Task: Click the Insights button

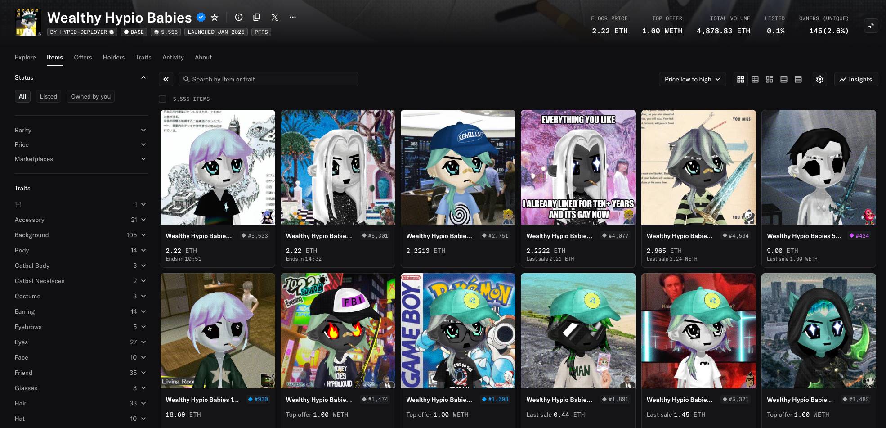Action: [x=855, y=79]
